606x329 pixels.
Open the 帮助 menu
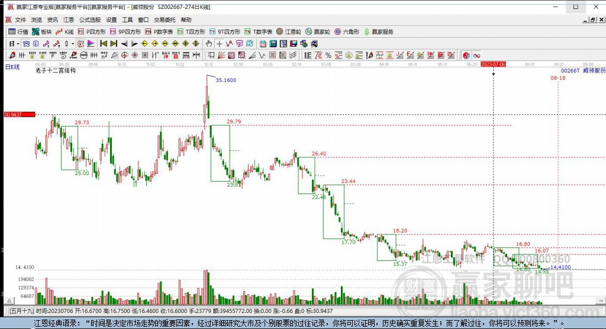pos(186,20)
